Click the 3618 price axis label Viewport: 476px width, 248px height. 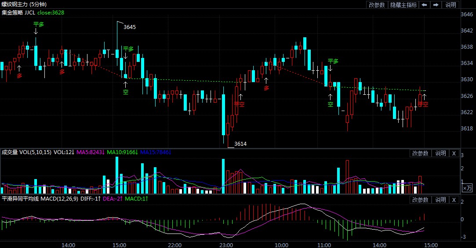[467, 129]
